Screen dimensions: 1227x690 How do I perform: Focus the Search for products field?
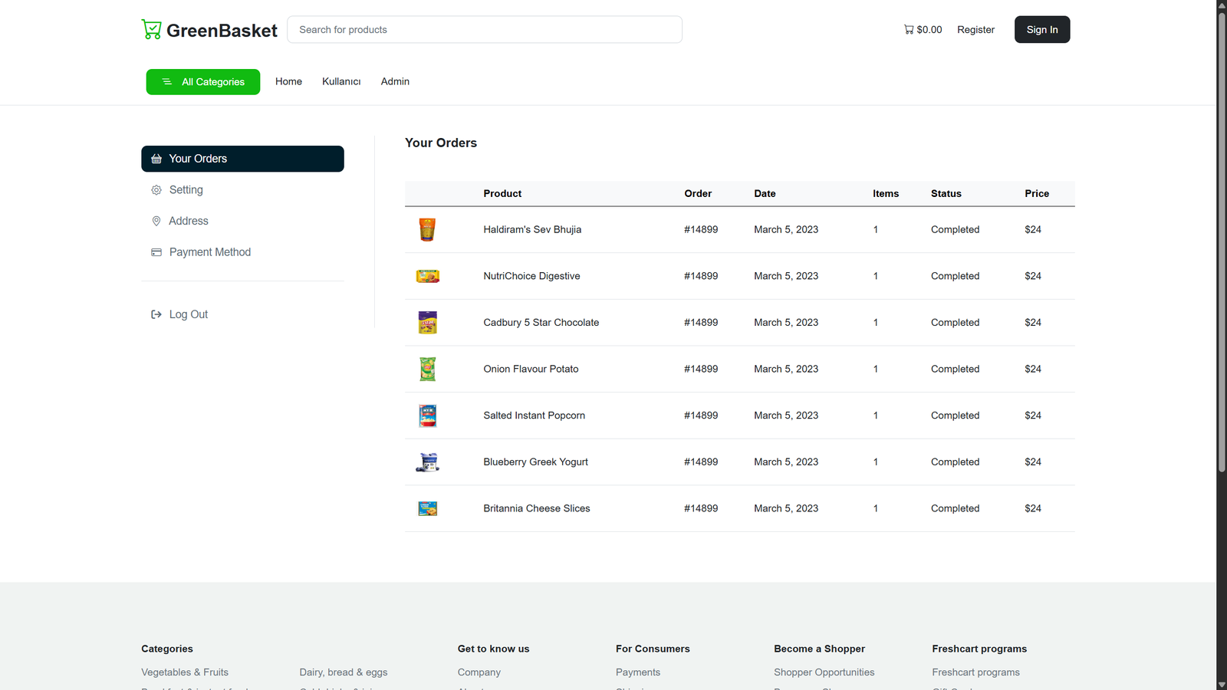(485, 30)
